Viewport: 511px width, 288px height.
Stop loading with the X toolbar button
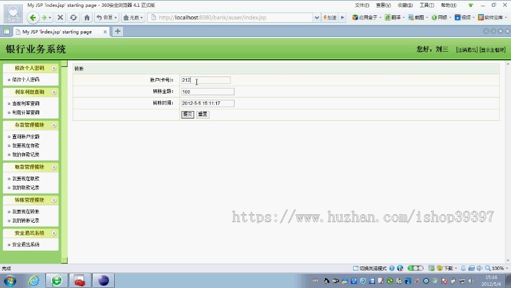click(60, 18)
